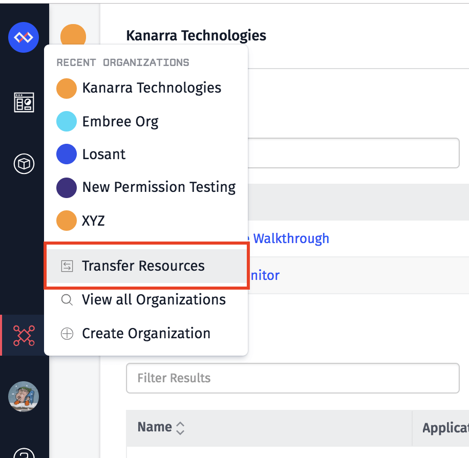Viewport: 469px width, 458px height.
Task: Sort by Name column arrows
Action: pos(180,428)
